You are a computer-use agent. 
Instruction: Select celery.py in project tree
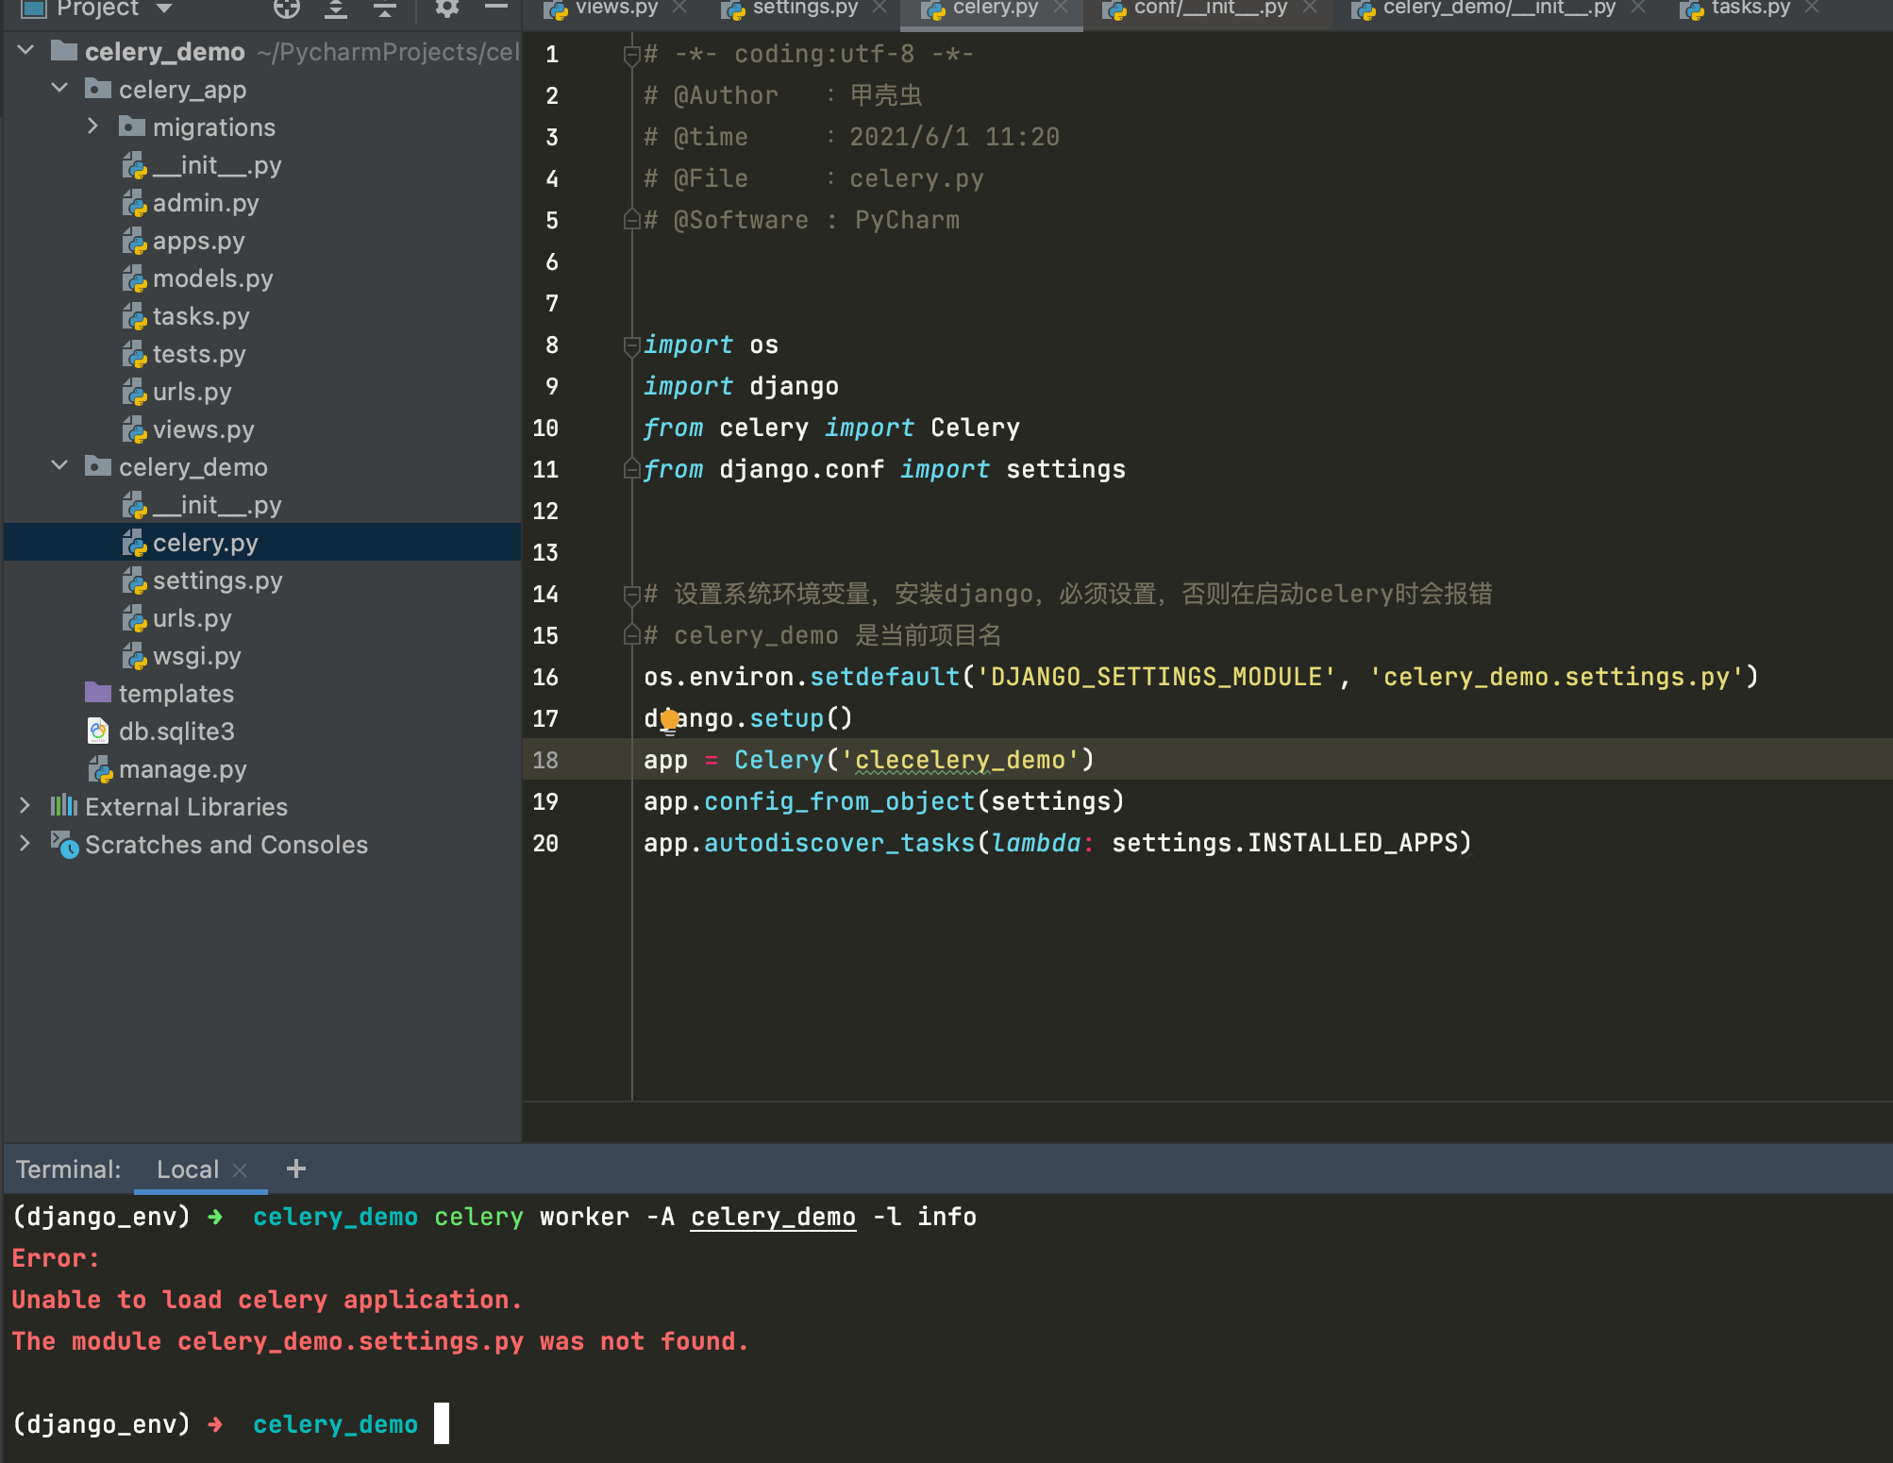205,543
